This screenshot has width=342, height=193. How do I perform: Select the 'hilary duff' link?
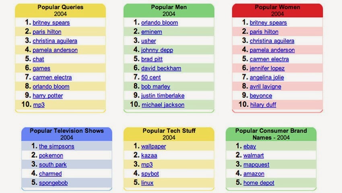tap(263, 105)
